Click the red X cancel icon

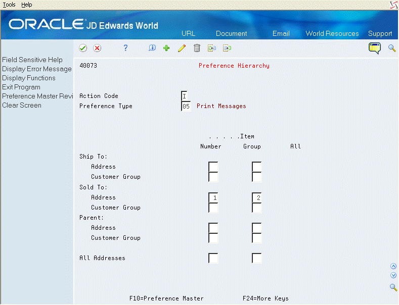point(97,48)
